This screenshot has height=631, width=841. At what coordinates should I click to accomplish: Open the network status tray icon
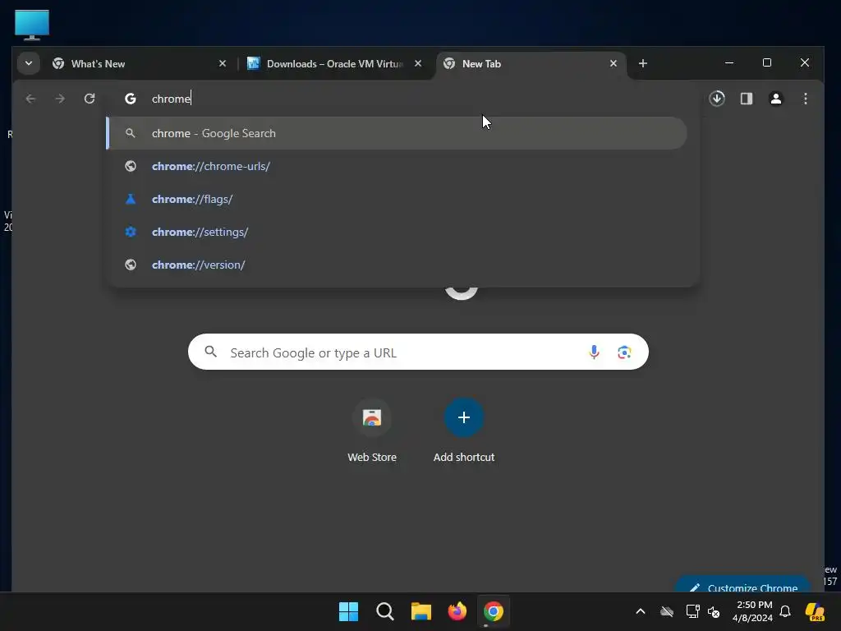(x=692, y=611)
